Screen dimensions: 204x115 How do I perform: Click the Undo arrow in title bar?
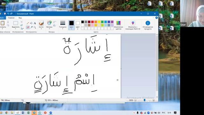tap(8, 14)
